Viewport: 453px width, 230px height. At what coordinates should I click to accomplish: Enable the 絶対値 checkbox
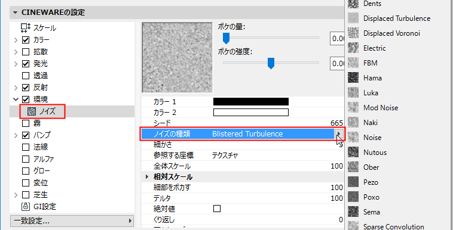click(x=217, y=209)
